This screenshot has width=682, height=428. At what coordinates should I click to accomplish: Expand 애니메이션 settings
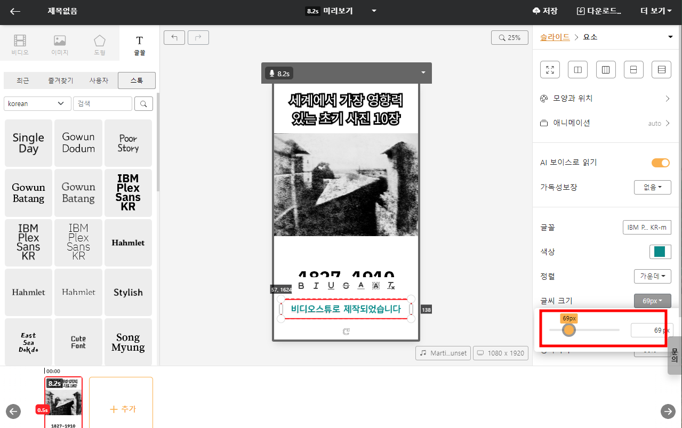point(605,123)
